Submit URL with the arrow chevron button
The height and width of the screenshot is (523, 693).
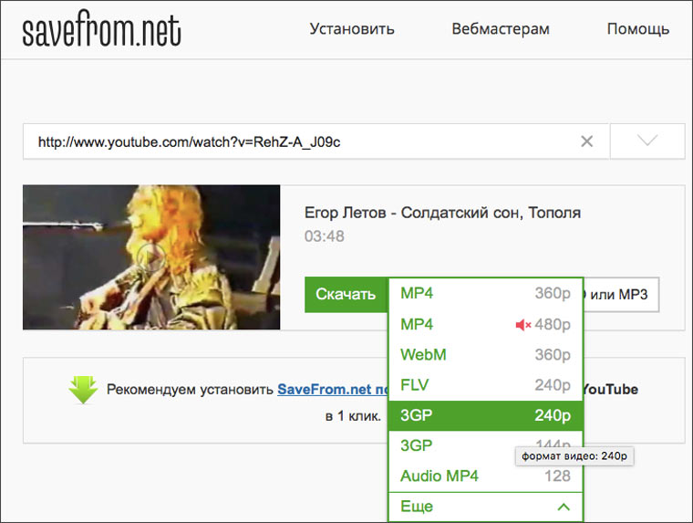(x=647, y=141)
